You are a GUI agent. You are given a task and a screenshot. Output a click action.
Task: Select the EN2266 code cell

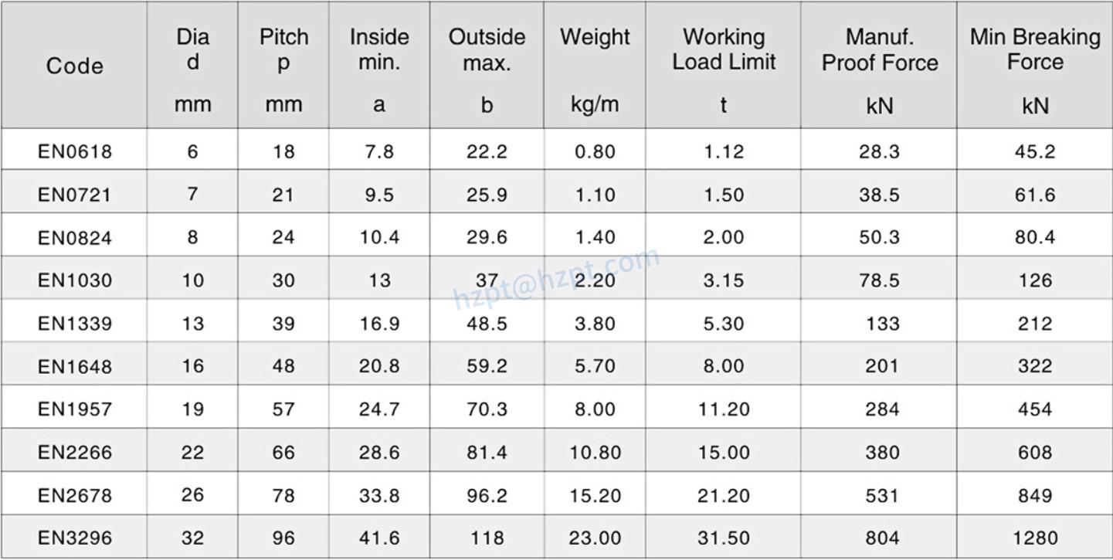pos(75,453)
